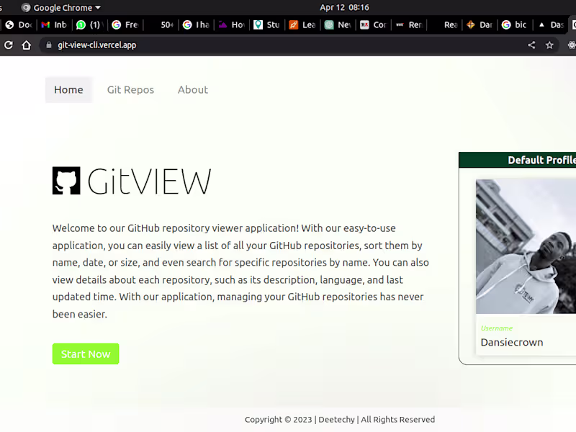Screen dimensions: 576x432
Task: Open the Google Chrome app menu dropdown
Action: pyautogui.click(x=61, y=7)
